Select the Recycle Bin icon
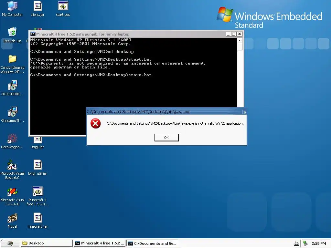Viewport: 331px width, 248px height. click(x=12, y=35)
